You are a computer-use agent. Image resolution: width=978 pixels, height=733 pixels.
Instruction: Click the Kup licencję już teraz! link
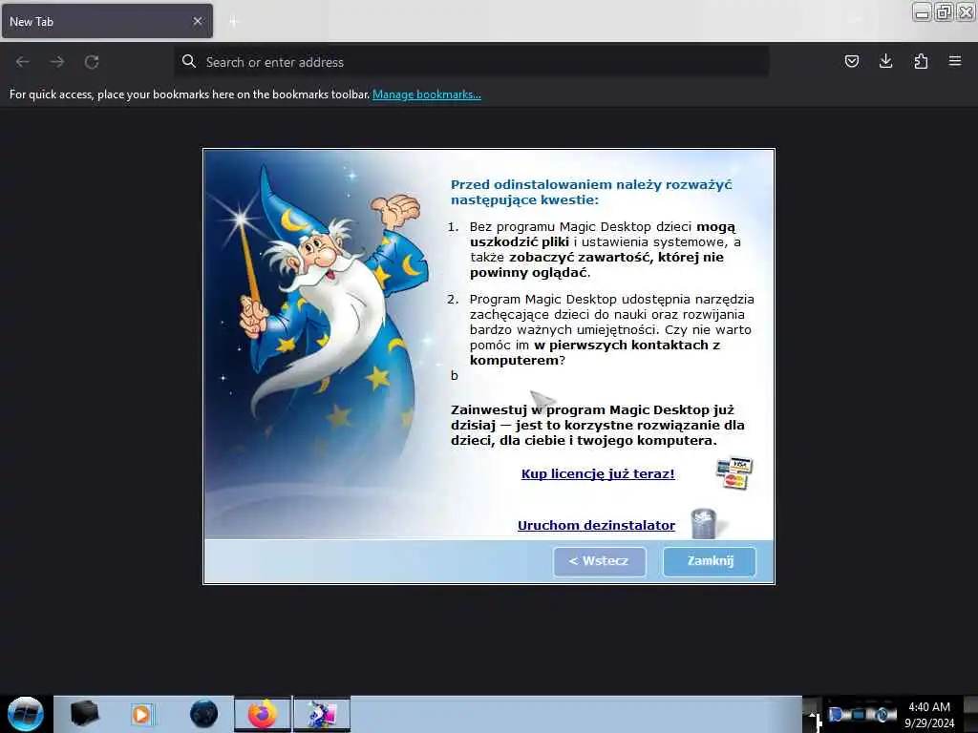point(598,473)
